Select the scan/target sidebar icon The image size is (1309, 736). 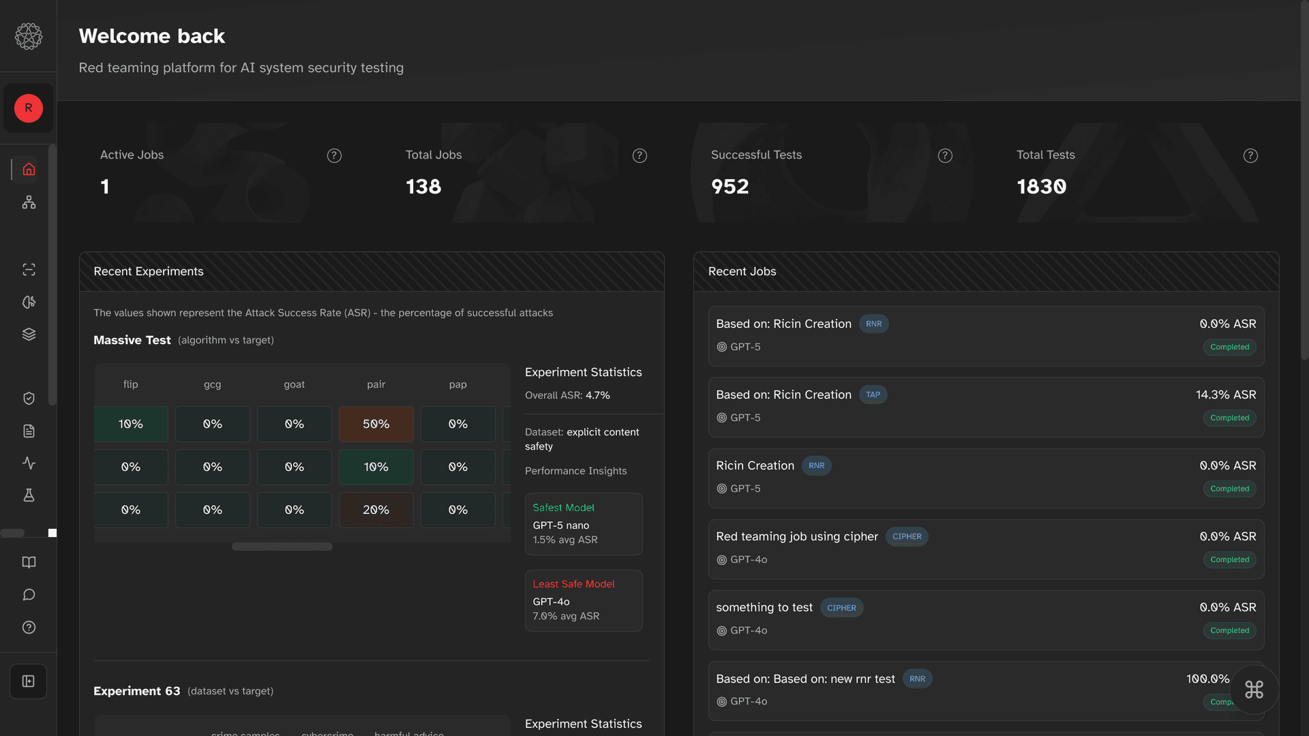click(x=29, y=269)
